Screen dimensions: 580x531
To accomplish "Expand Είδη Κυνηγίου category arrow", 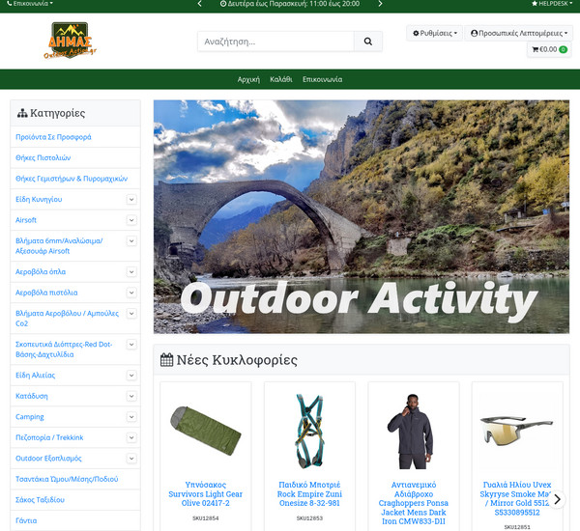I will pyautogui.click(x=131, y=200).
